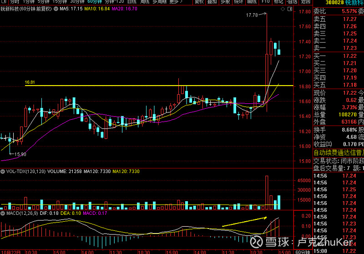The image size is (364, 254).
Task: Click the yellow 自动续费通达信 promotion link
Action: point(339,152)
